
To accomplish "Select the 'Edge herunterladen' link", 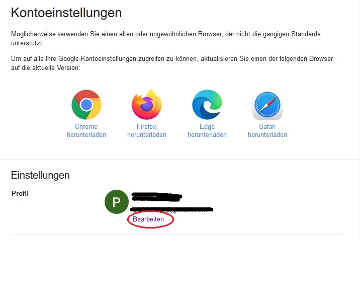I will click(207, 130).
